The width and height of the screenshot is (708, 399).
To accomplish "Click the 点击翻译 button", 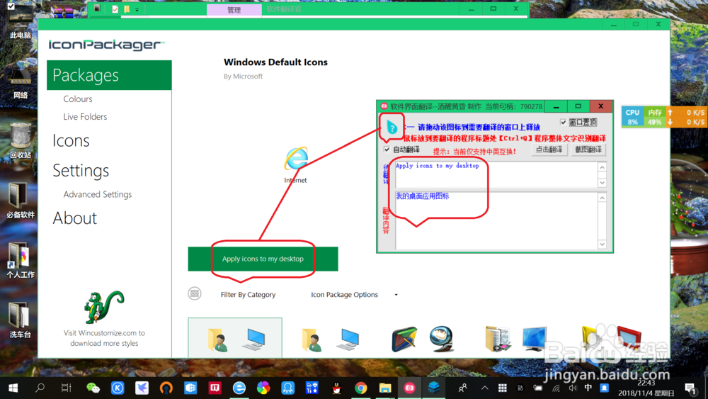I will 549,150.
